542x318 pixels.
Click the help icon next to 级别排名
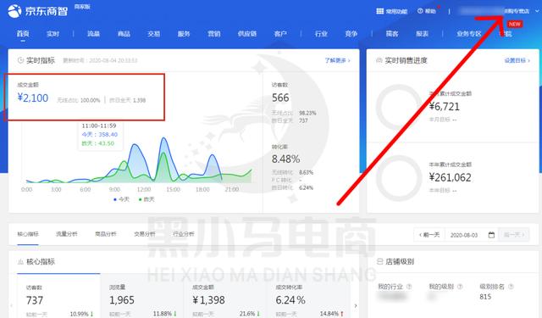511,287
